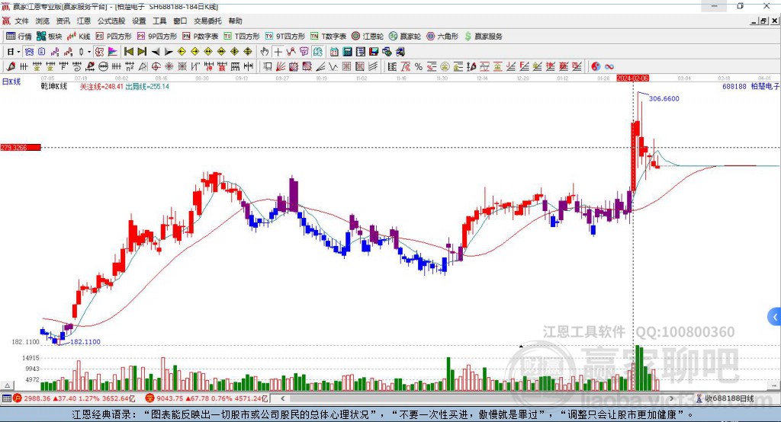Open the 行情 market quotes view

18,37
